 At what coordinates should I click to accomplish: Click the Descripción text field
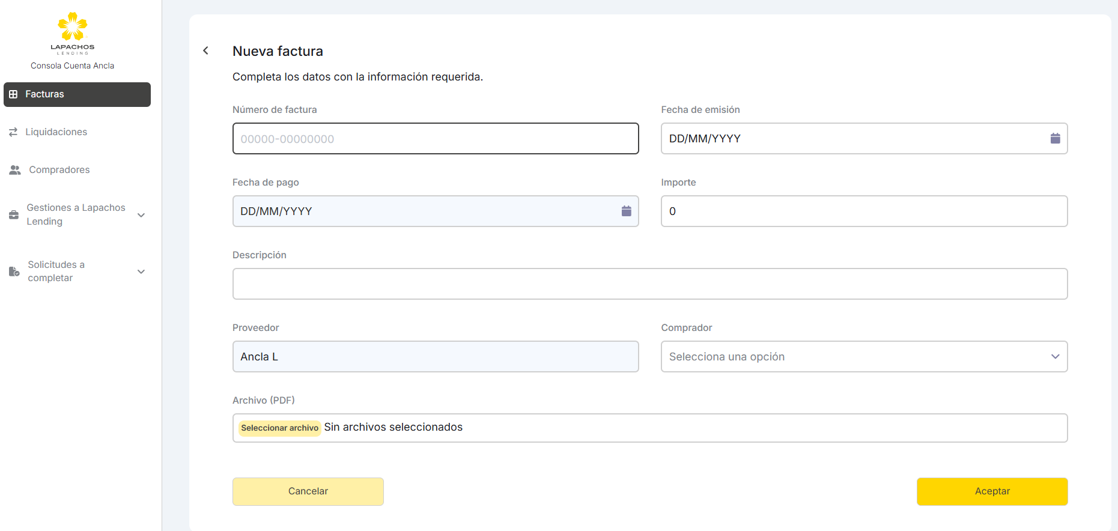(x=649, y=284)
